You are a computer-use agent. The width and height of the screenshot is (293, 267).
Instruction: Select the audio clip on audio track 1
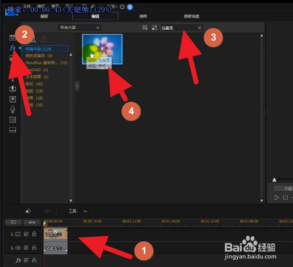[56, 248]
